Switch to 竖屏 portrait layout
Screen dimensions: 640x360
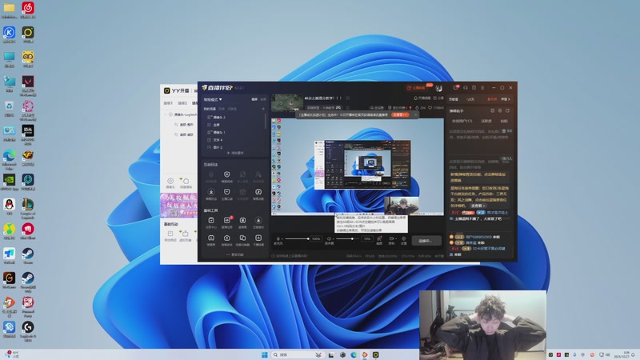click(x=263, y=99)
